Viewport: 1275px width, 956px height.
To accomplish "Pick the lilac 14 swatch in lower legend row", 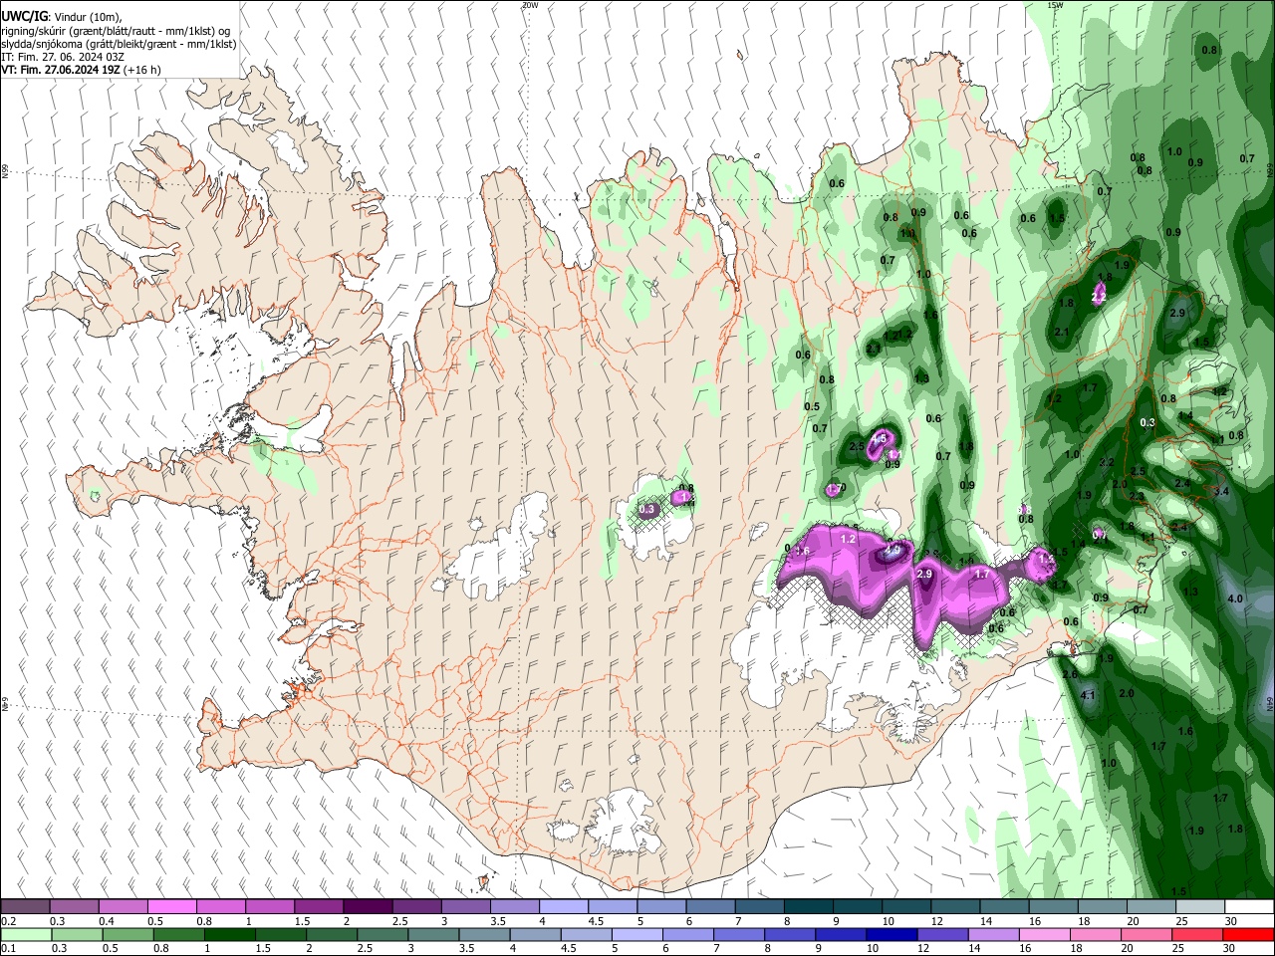I will (x=994, y=935).
